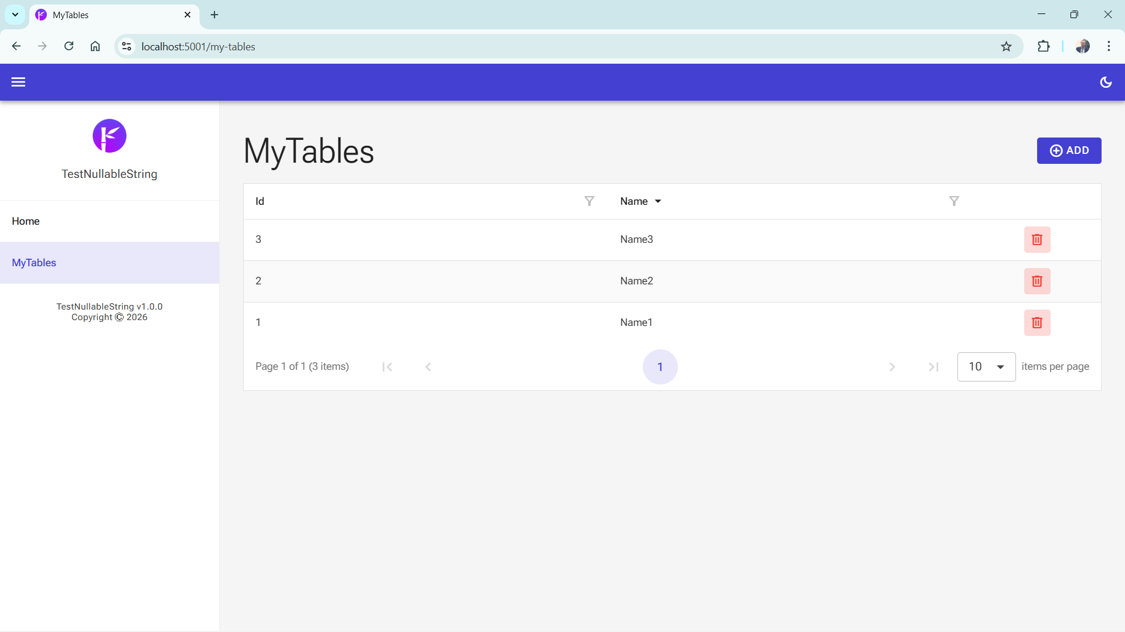This screenshot has width=1125, height=632.
Task: Go to last page of pager
Action: [x=933, y=367]
